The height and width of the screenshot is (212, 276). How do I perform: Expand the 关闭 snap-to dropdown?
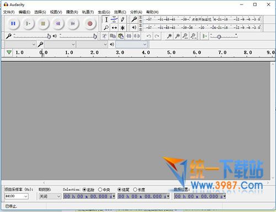[50, 197]
